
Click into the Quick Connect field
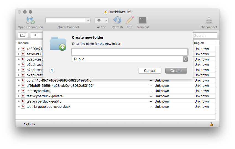point(66,20)
